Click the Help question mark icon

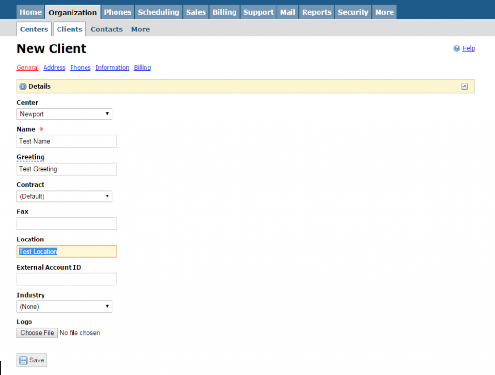point(456,48)
